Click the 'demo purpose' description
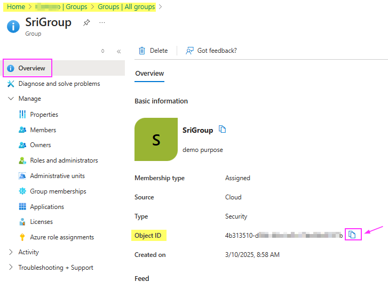This screenshot has width=388, height=290. click(203, 150)
